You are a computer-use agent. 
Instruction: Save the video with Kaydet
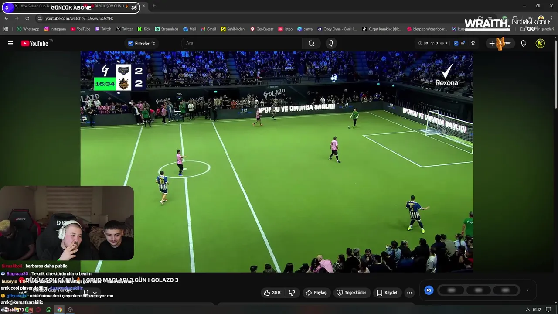tap(387, 293)
